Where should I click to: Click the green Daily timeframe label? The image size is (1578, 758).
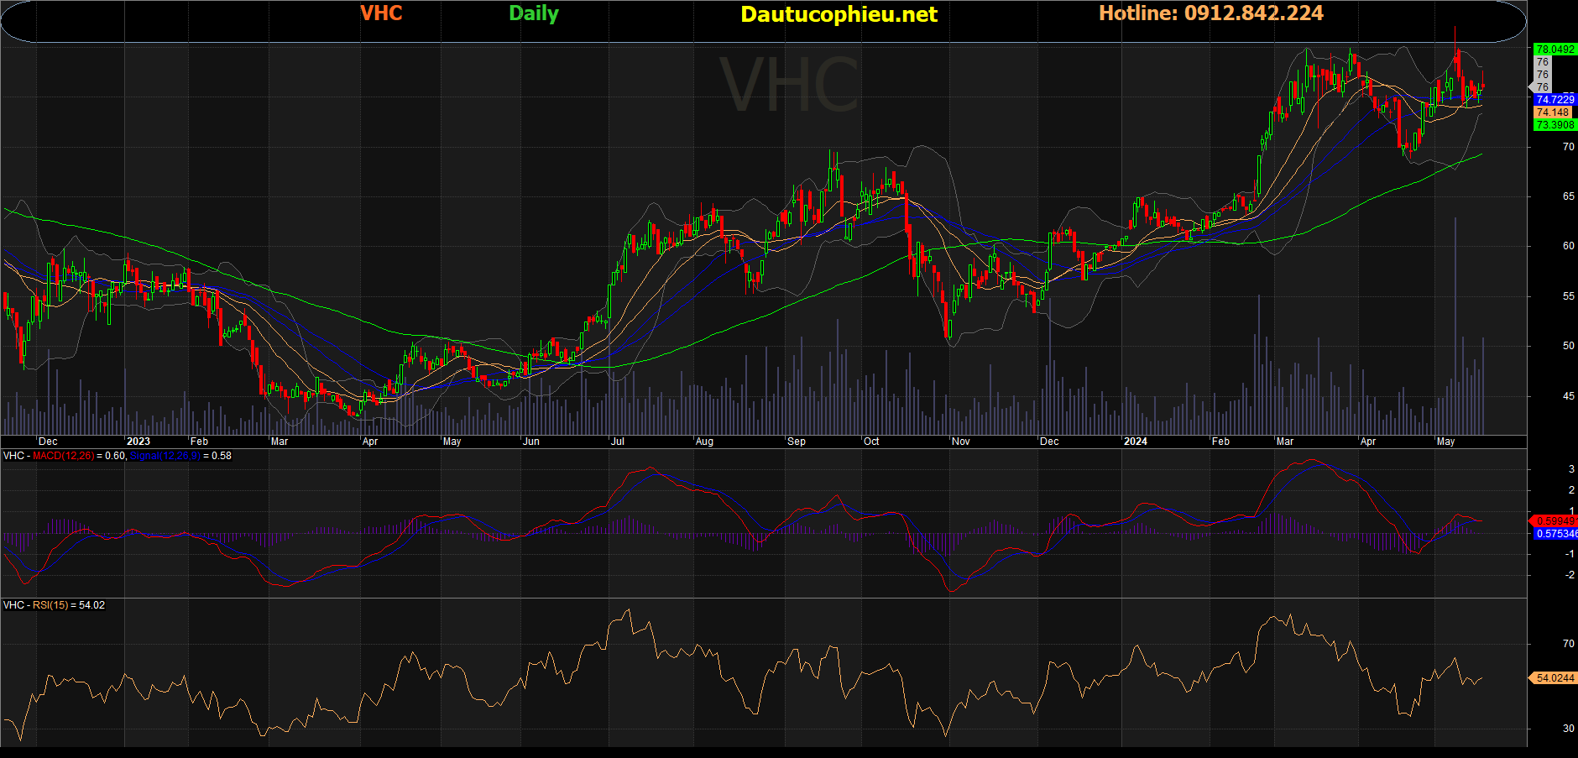[x=533, y=13]
